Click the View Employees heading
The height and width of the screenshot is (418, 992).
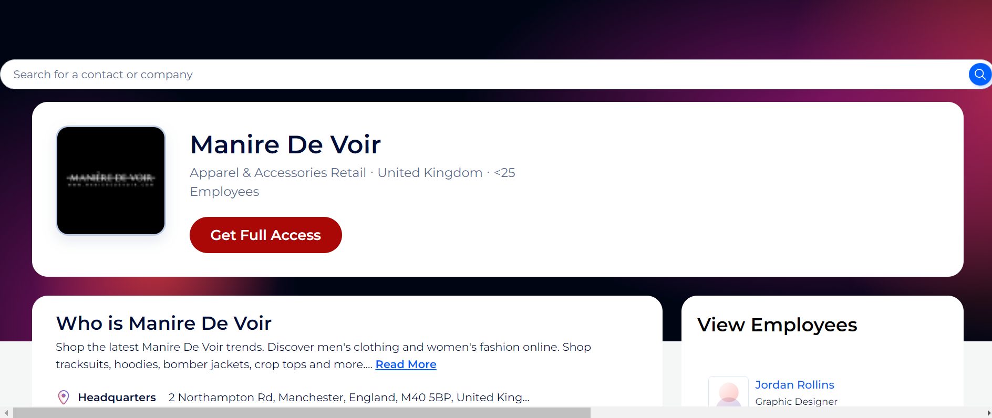[777, 325]
